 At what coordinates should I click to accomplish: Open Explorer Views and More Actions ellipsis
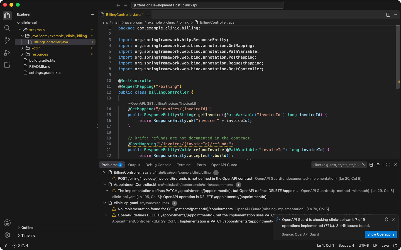[x=92, y=14]
